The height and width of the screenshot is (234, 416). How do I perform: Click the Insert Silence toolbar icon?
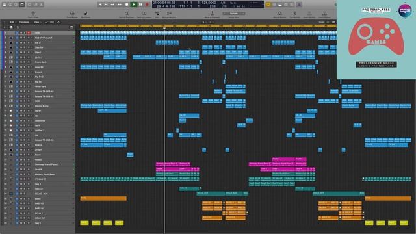click(x=324, y=14)
